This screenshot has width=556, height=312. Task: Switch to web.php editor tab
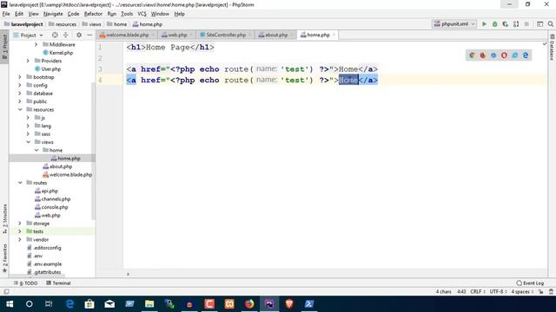(176, 35)
